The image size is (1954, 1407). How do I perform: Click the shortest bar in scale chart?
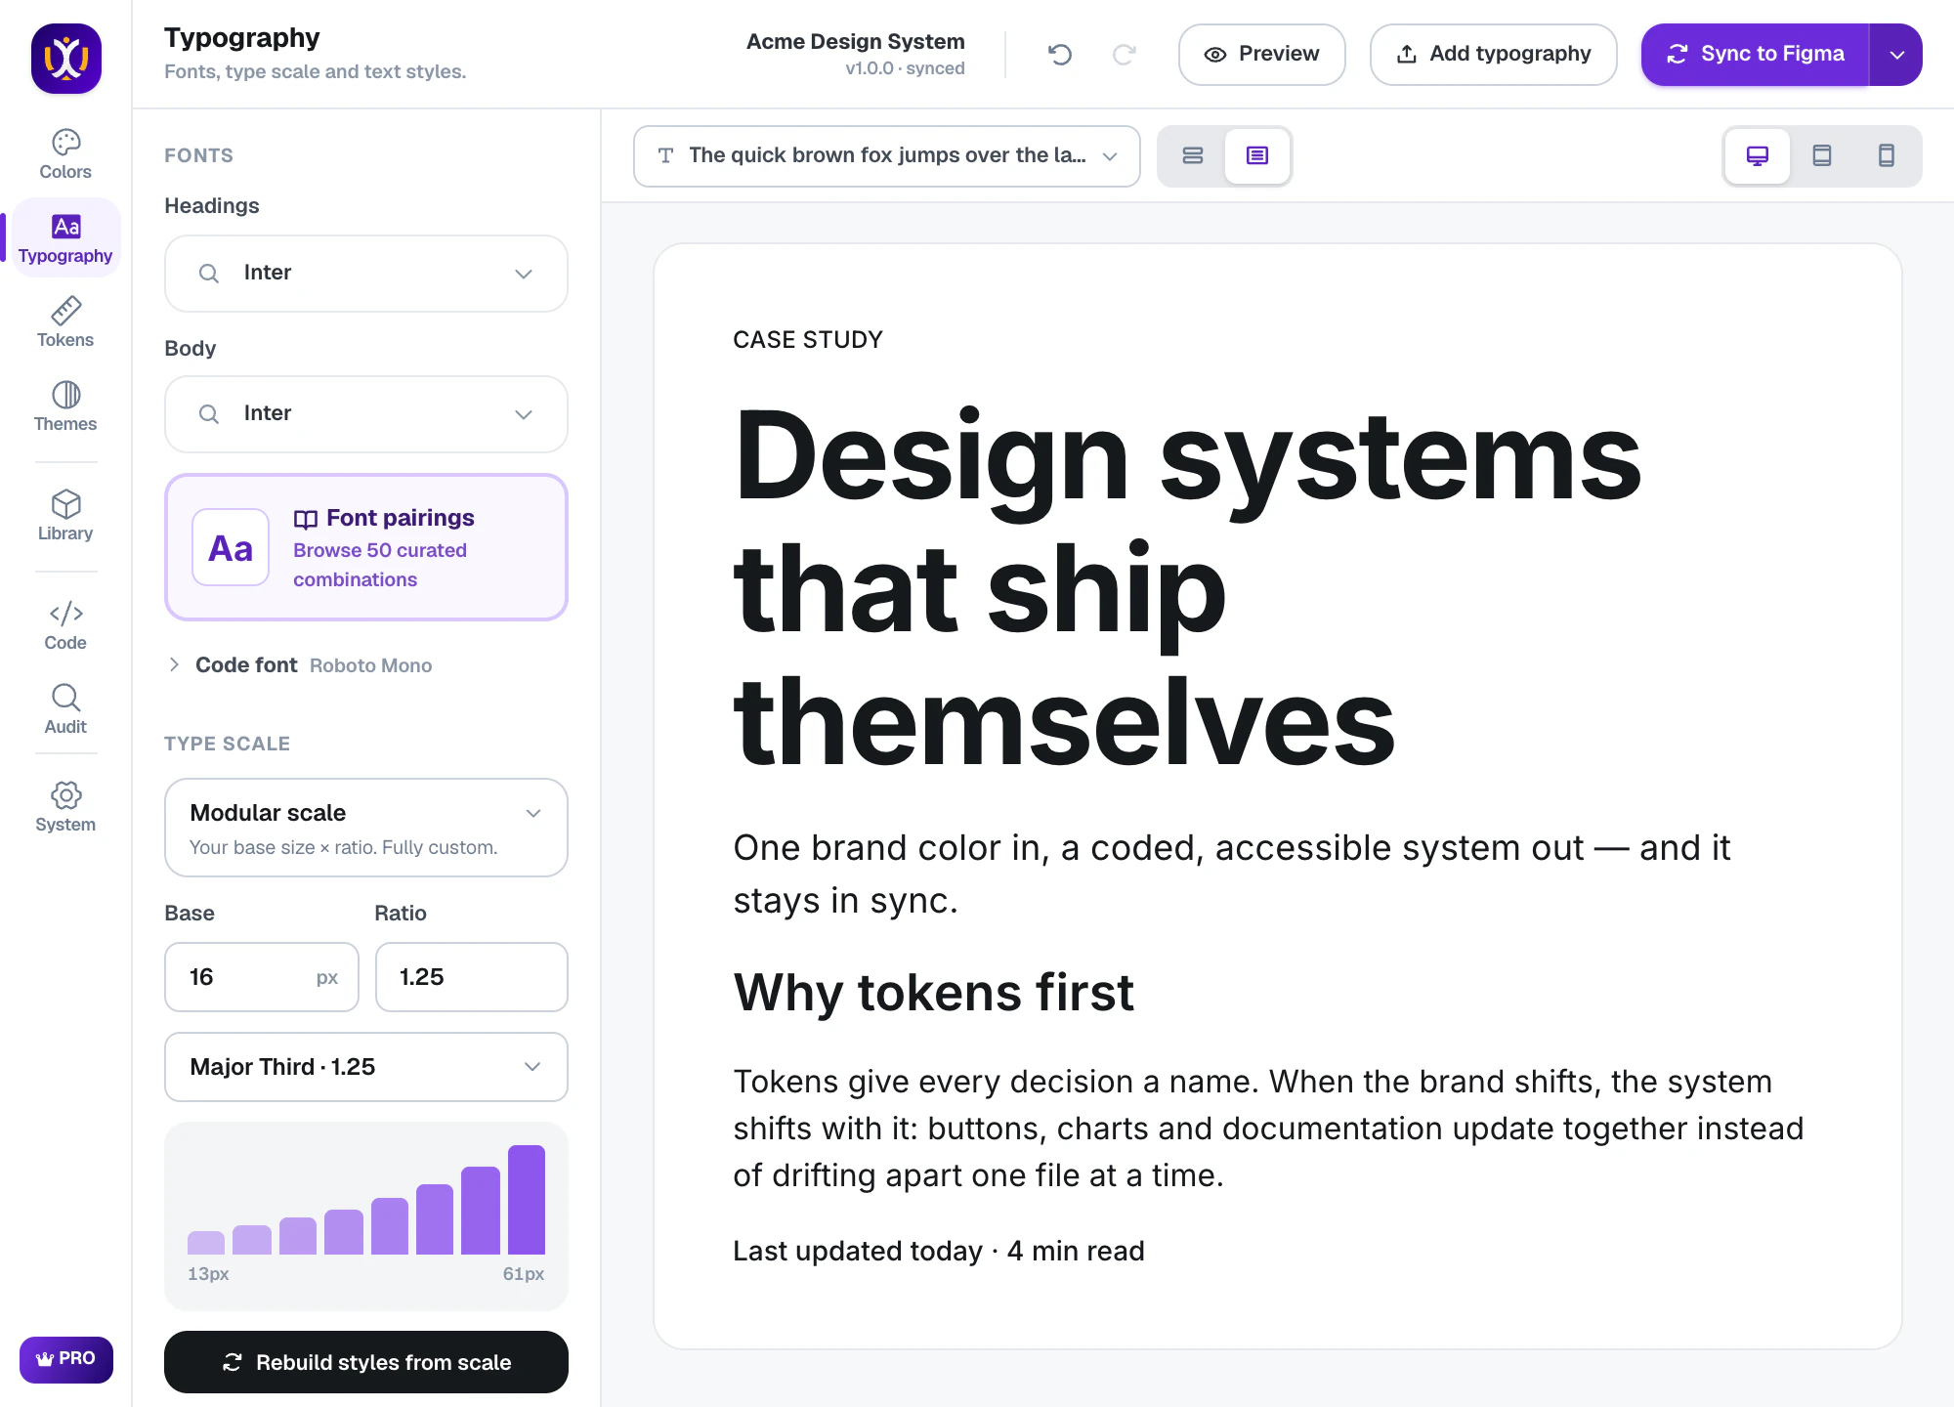point(206,1243)
